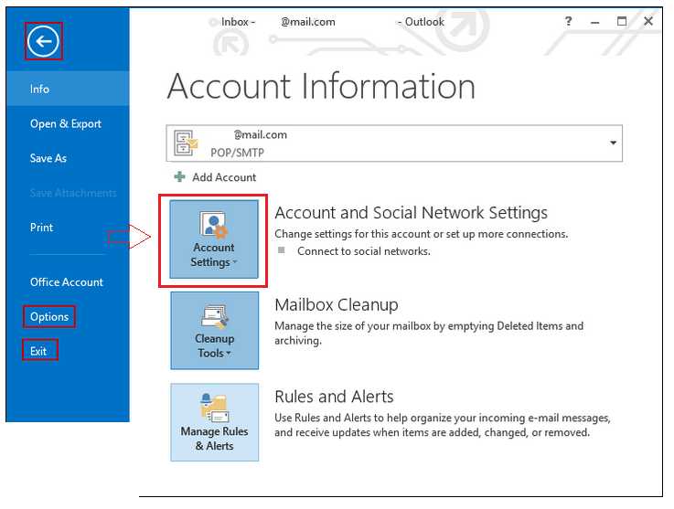Open the Open & Export page
This screenshot has width=674, height=509.
(x=66, y=123)
